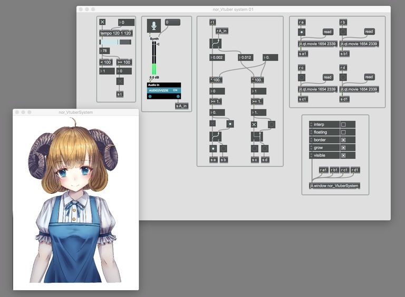Click the 's a' send object
The image size is (405, 297).
213,160
